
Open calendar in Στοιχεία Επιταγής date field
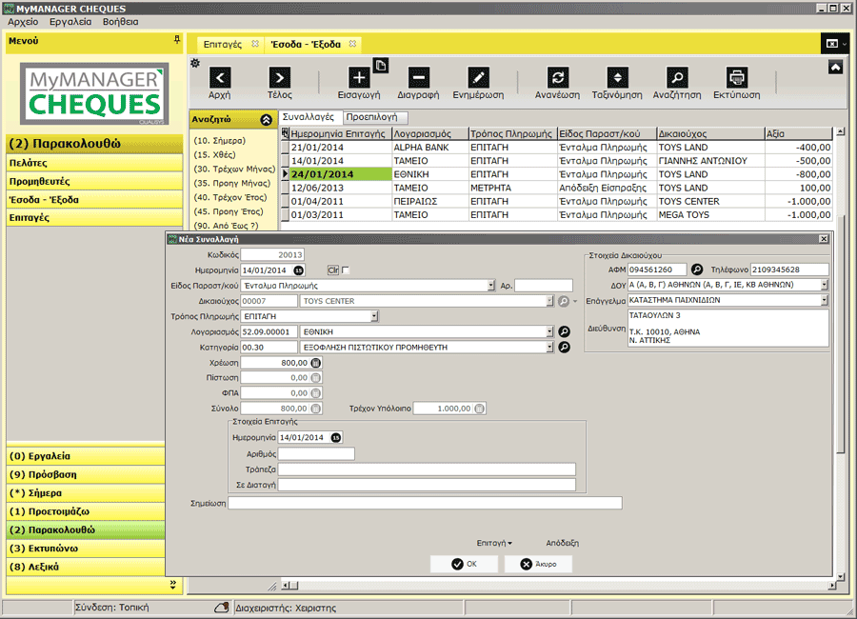point(336,437)
